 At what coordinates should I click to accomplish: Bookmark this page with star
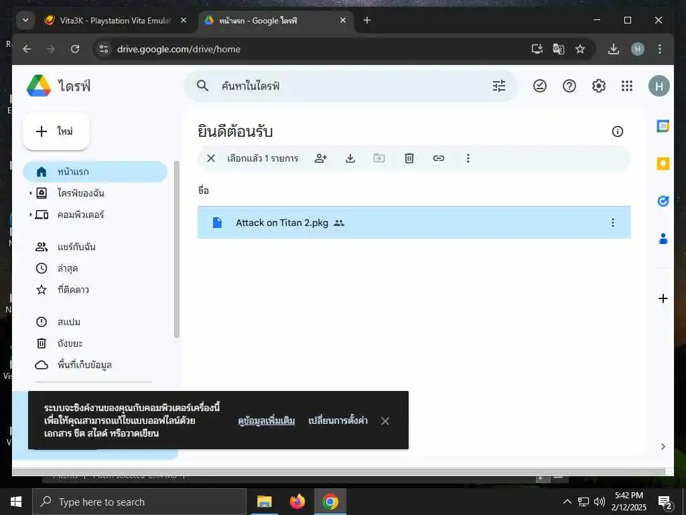click(579, 49)
